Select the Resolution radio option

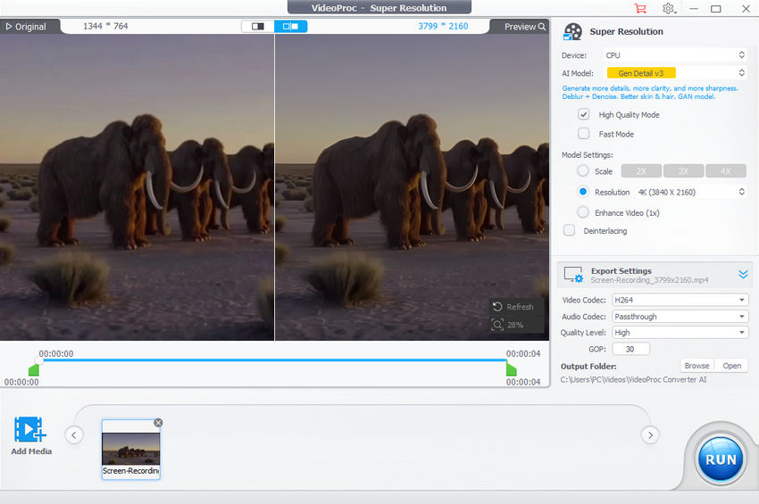coord(583,192)
